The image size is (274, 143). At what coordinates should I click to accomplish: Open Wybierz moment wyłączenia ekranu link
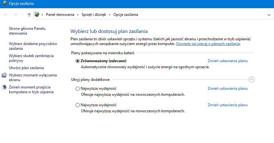33,77
